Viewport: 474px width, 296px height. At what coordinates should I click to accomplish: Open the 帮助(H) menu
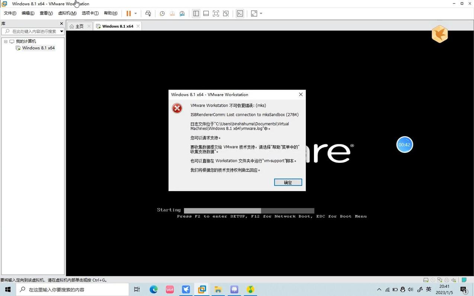(x=111, y=13)
